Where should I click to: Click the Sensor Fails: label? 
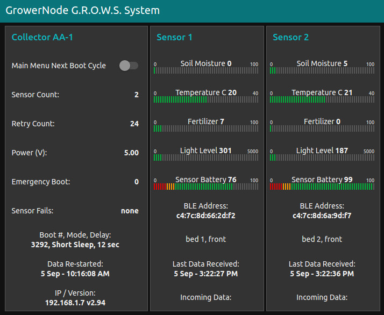32,211
